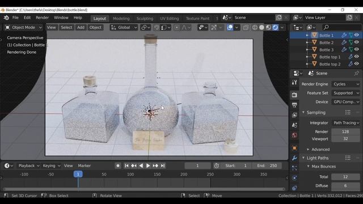
Task: Open the World properties tab
Action: pyautogui.click(x=294, y=135)
